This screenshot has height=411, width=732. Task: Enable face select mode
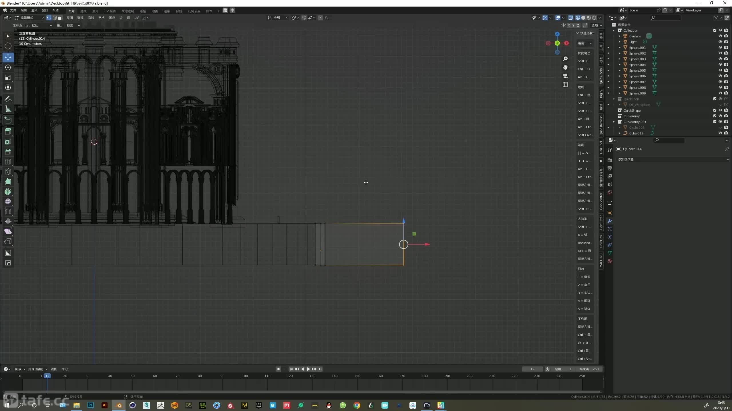[x=60, y=18]
